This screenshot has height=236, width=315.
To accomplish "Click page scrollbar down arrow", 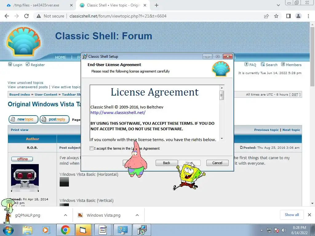I will point(313,203).
